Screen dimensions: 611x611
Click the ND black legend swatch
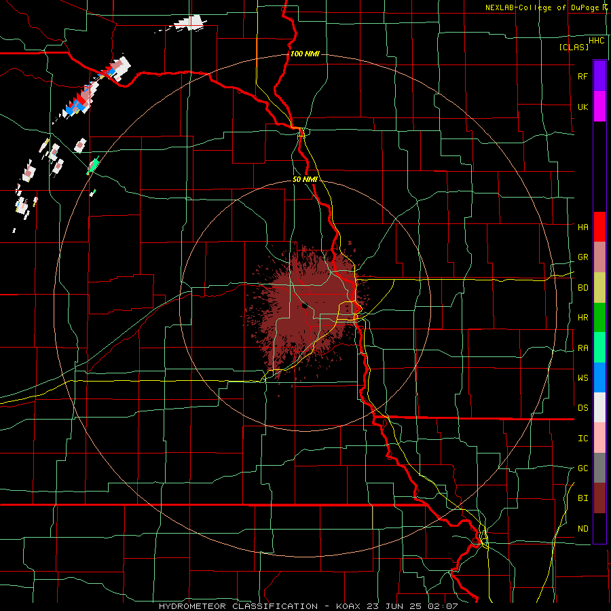pyautogui.click(x=599, y=528)
